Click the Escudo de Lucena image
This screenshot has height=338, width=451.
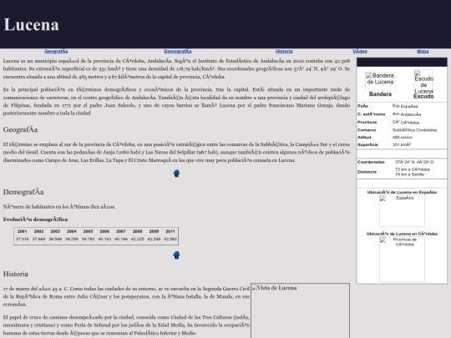click(x=423, y=82)
